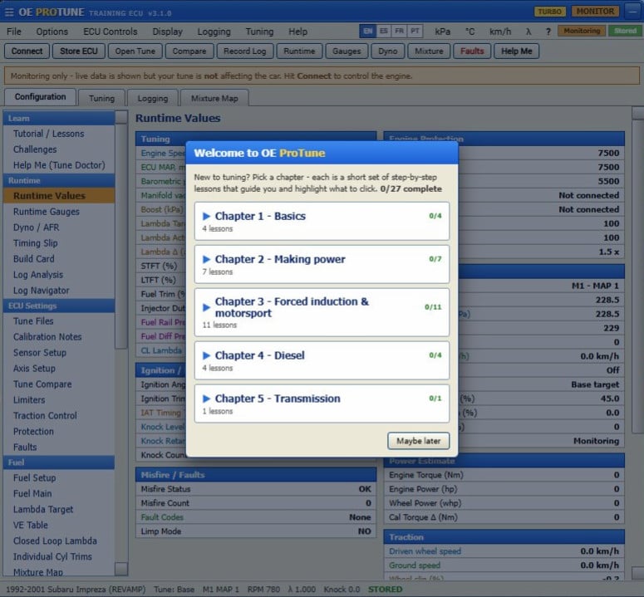Open the ECU Controls menu
644x597 pixels.
[x=110, y=32]
